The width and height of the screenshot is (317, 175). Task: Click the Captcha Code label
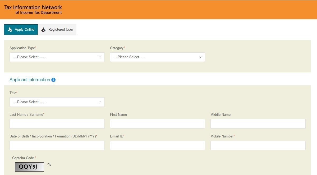pyautogui.click(x=23, y=158)
